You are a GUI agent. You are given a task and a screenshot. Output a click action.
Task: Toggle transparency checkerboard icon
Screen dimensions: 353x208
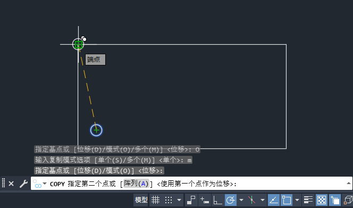(x=322, y=199)
